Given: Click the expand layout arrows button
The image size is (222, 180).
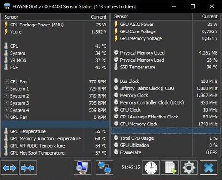Looking at the screenshot, I should (10, 168).
